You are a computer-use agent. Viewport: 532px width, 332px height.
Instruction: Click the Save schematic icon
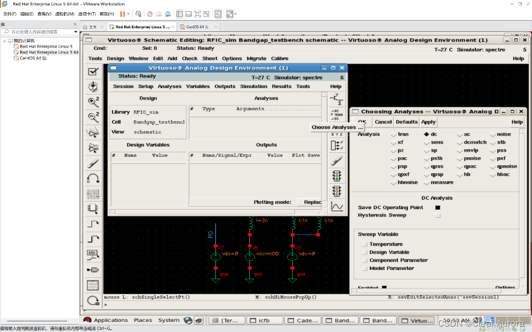click(93, 87)
